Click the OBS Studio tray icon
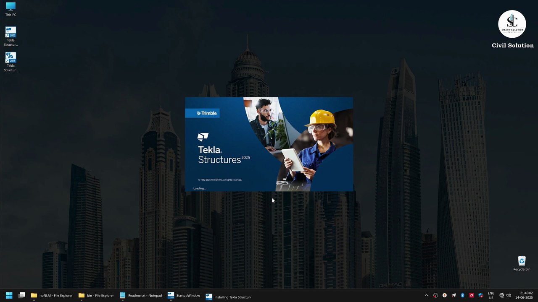This screenshot has width=538, height=302. point(435,295)
